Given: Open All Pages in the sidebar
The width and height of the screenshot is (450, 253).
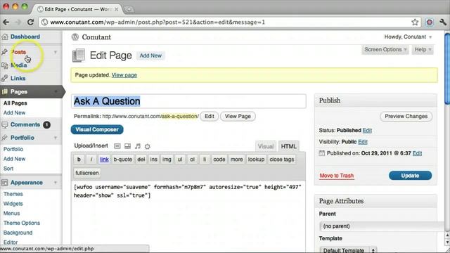Looking at the screenshot, I should (x=15, y=103).
